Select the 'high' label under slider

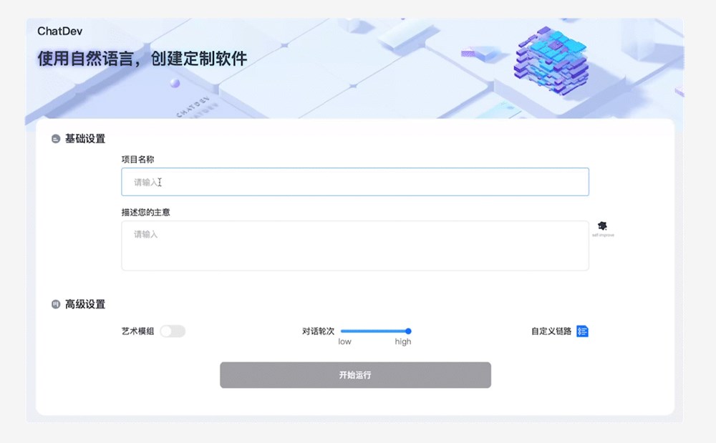coord(402,342)
